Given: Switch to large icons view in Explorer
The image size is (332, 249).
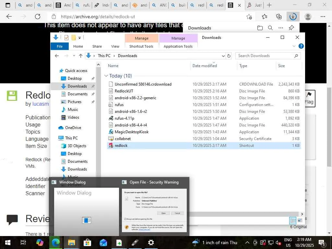Looking at the screenshot, I should (300, 220).
